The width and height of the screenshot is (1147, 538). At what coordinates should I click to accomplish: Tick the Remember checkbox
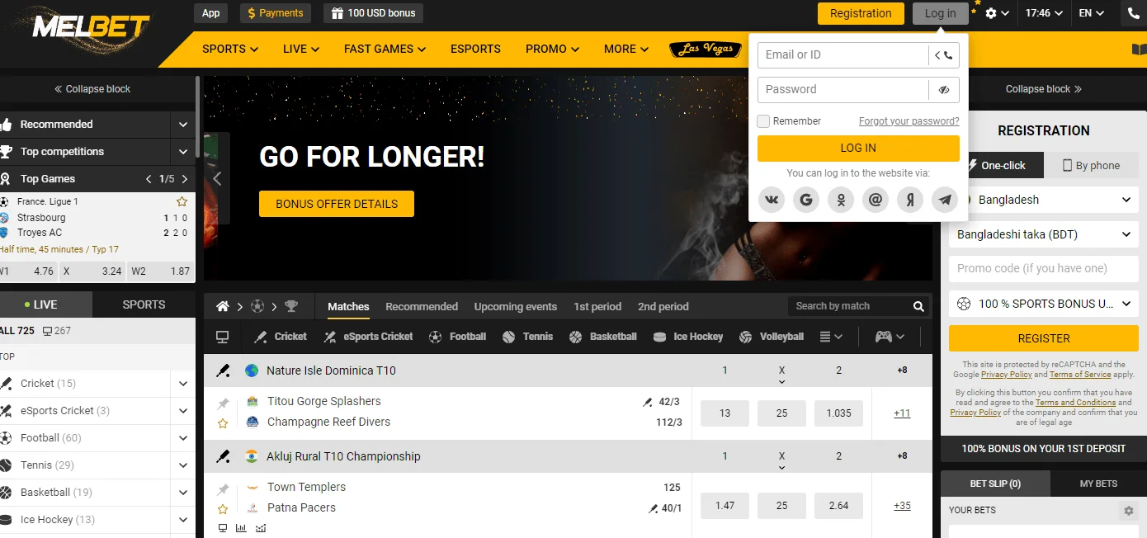tap(763, 121)
